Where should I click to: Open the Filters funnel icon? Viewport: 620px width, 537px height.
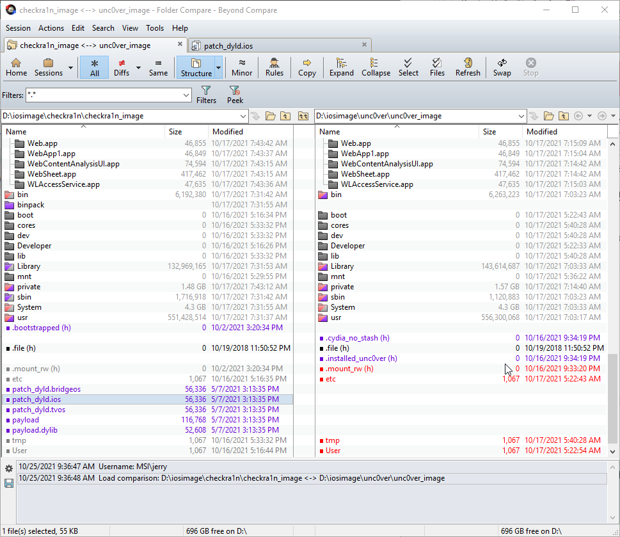(x=206, y=95)
